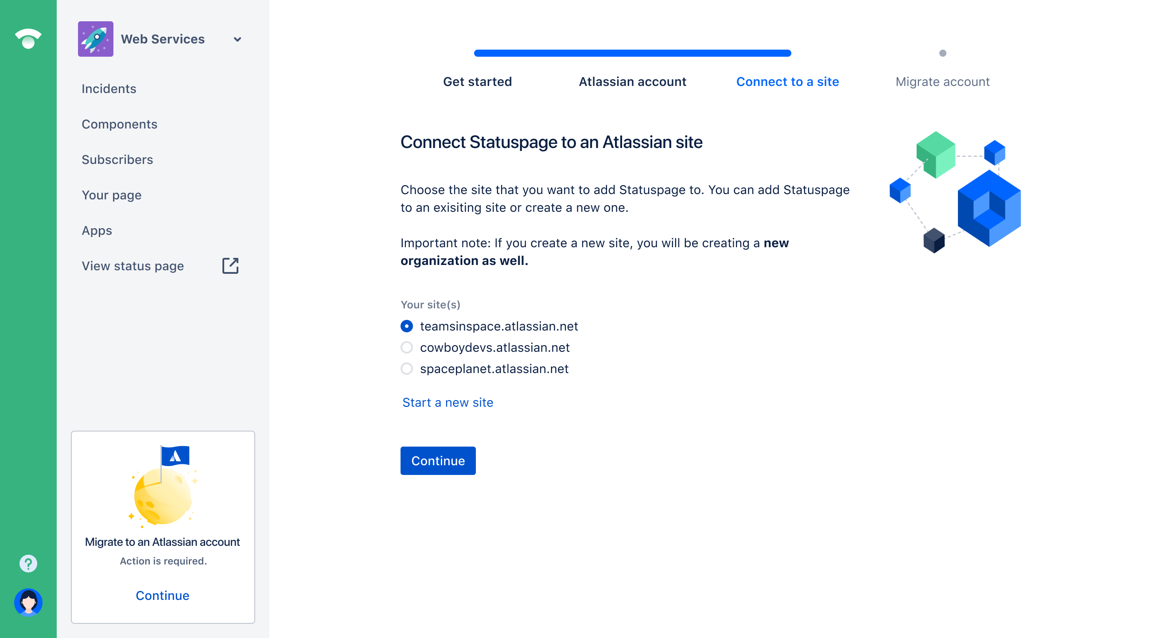
Task: Open Your page settings
Action: tap(111, 195)
